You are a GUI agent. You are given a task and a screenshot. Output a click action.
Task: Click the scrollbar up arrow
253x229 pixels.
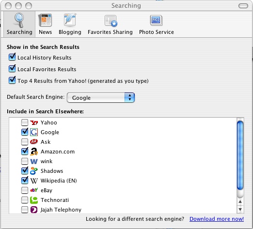pyautogui.click(x=240, y=201)
